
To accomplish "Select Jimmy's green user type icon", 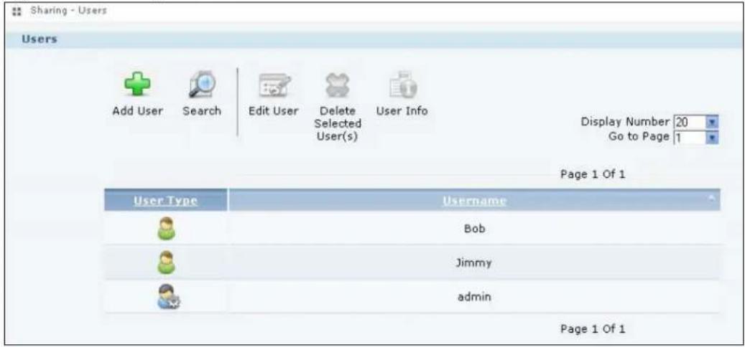I will tap(166, 262).
